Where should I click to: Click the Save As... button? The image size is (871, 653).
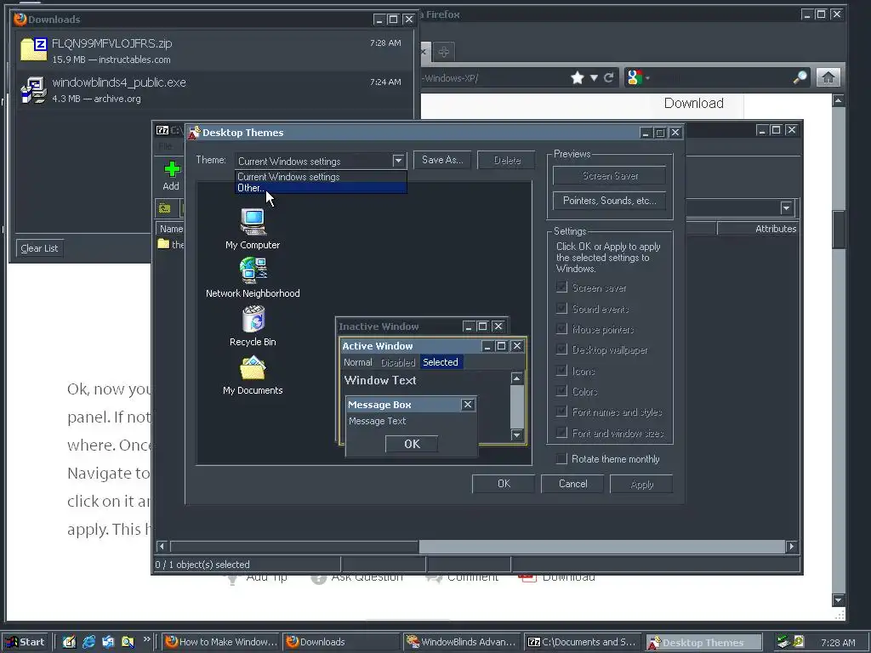click(x=442, y=160)
